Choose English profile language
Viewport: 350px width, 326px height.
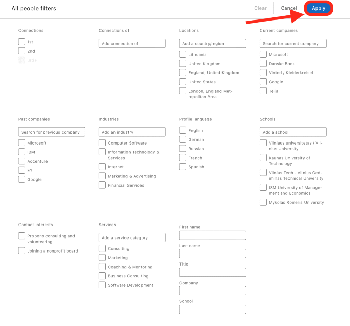pos(183,130)
